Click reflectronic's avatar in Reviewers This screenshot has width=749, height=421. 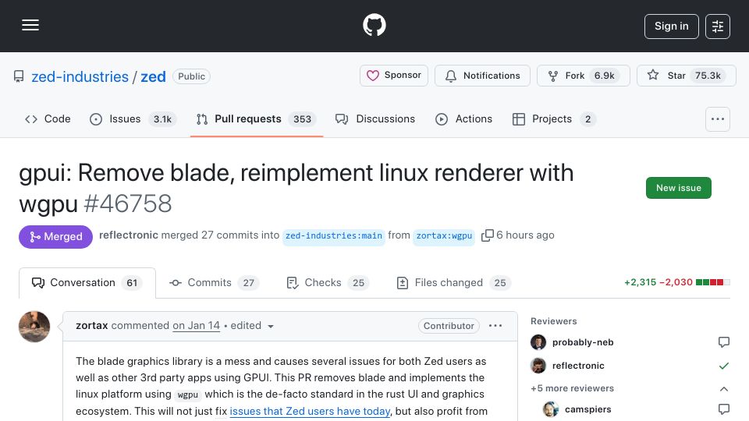point(538,366)
